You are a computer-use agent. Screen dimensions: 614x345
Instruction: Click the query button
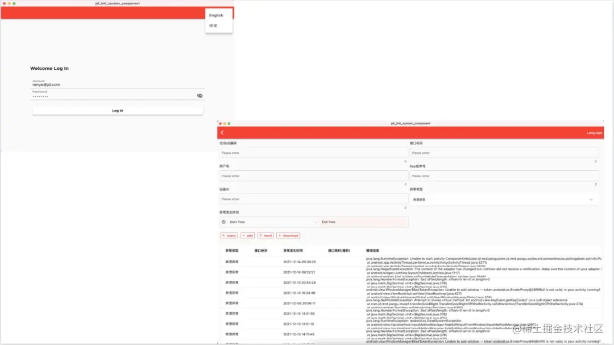[229, 235]
